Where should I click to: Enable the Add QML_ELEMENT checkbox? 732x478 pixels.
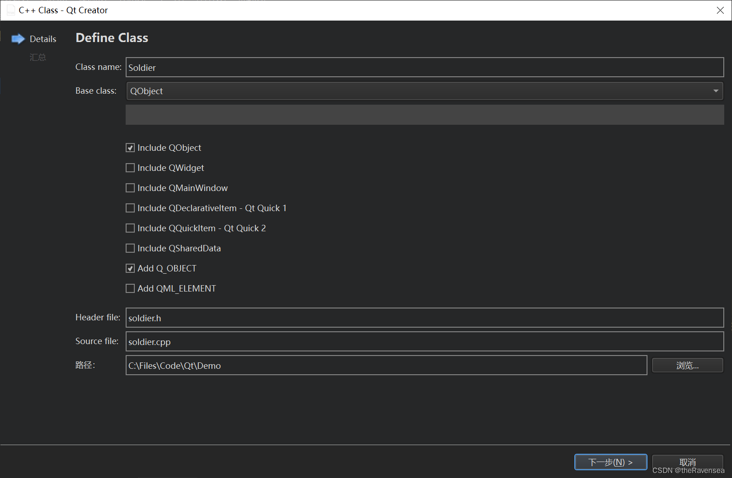pos(130,288)
